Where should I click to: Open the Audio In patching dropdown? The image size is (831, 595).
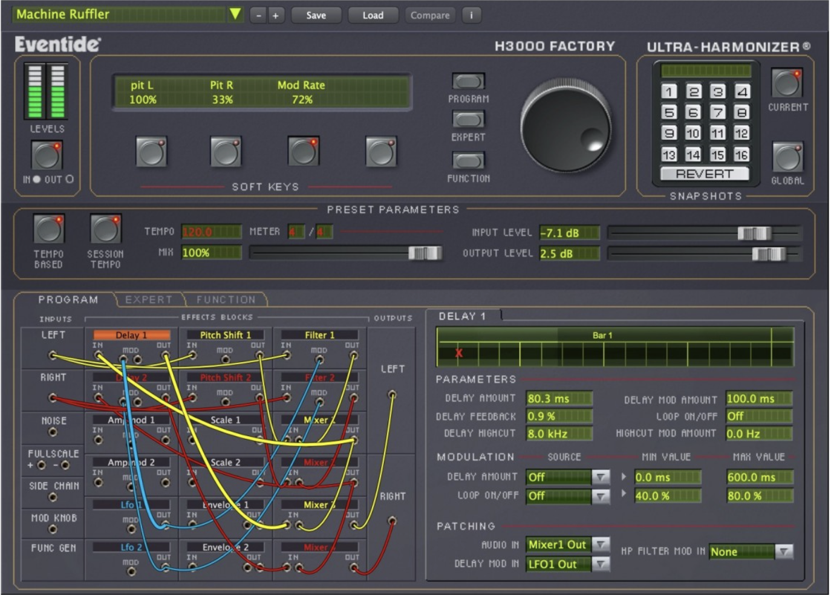coord(601,545)
